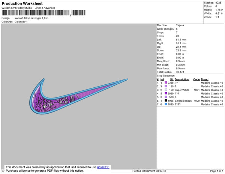Click the Stops value 7
The height and width of the screenshot is (174, 225).
point(177,32)
